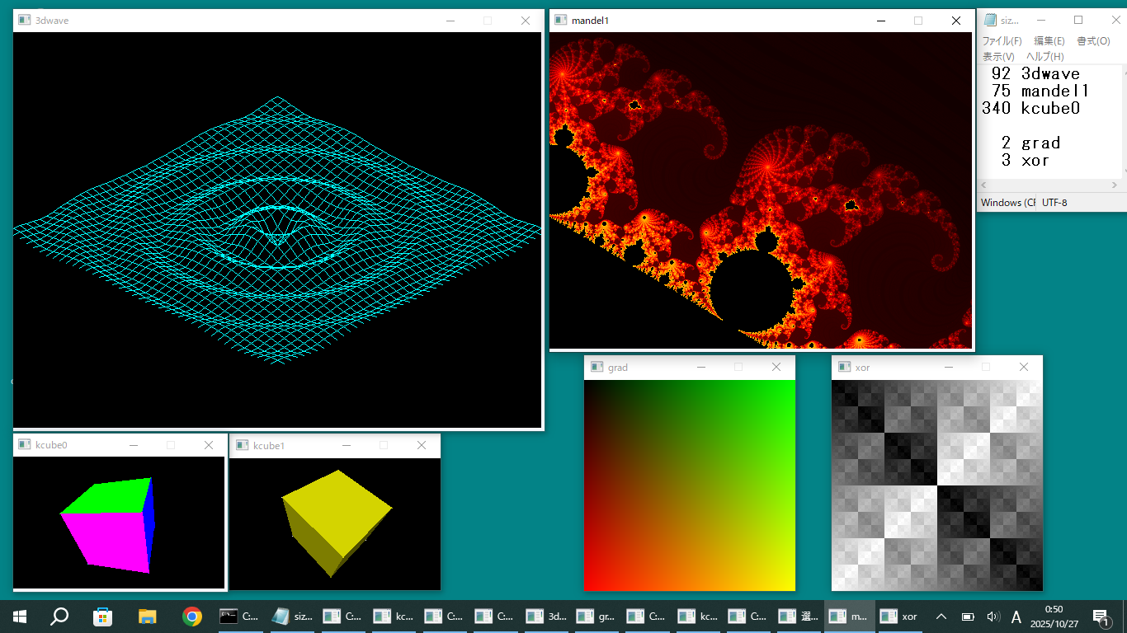Click the 3dwave window title bar icon
This screenshot has height=633, width=1127.
pos(24,21)
